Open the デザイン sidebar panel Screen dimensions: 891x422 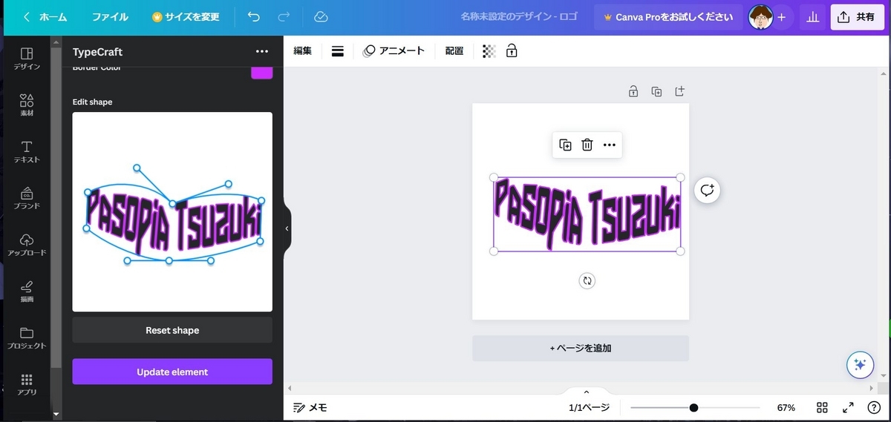coord(27,59)
